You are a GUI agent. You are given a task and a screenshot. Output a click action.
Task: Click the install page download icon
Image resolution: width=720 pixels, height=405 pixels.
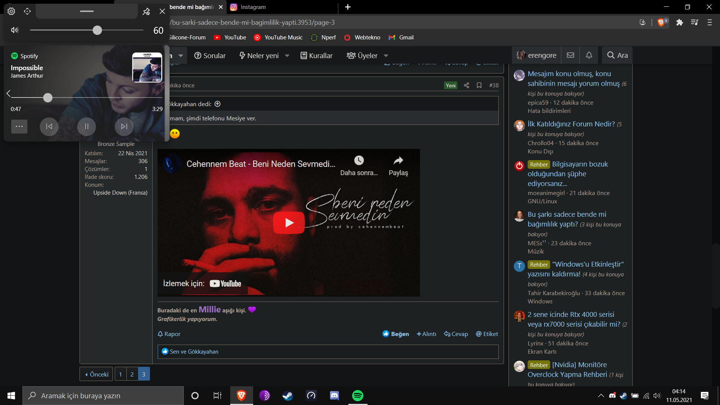[x=643, y=22]
